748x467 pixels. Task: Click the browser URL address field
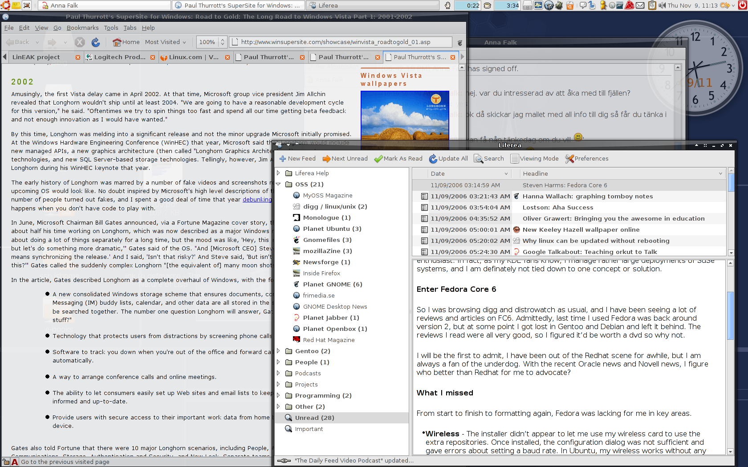341,42
